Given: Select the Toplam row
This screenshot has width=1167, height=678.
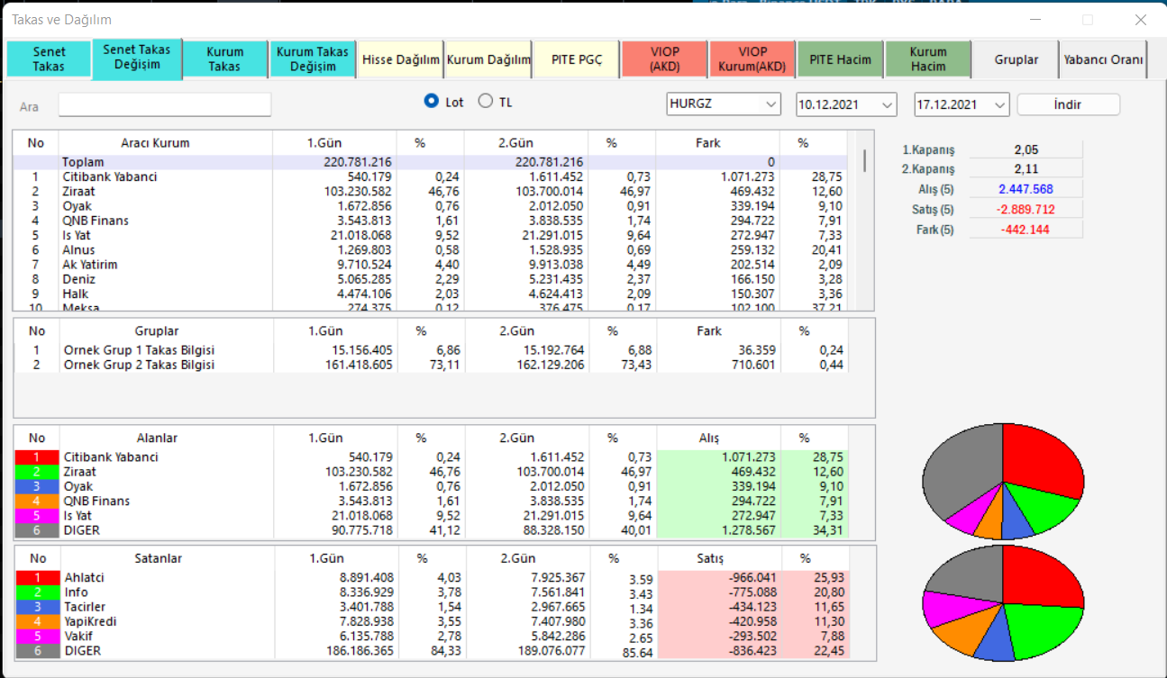Looking at the screenshot, I should [431, 162].
